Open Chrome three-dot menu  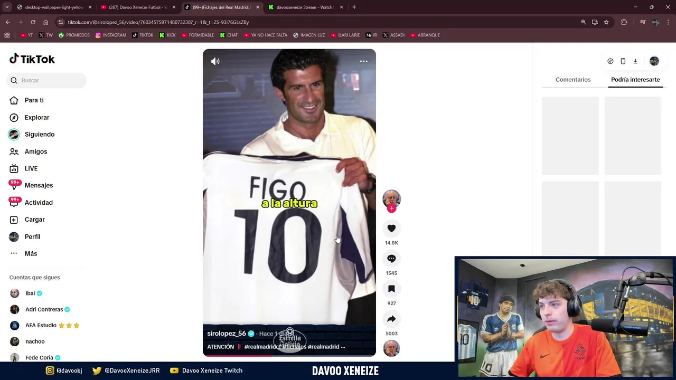669,22
